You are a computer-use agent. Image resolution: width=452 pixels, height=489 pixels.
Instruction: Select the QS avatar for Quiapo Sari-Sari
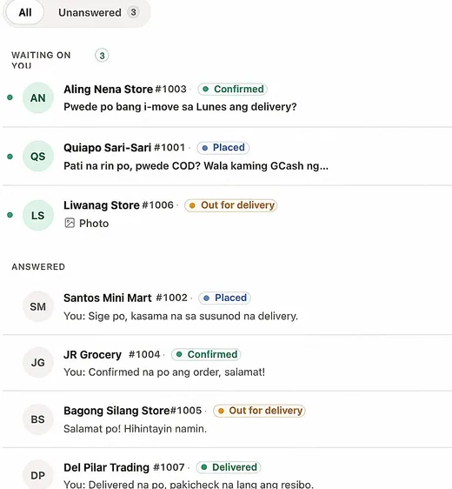[38, 157]
